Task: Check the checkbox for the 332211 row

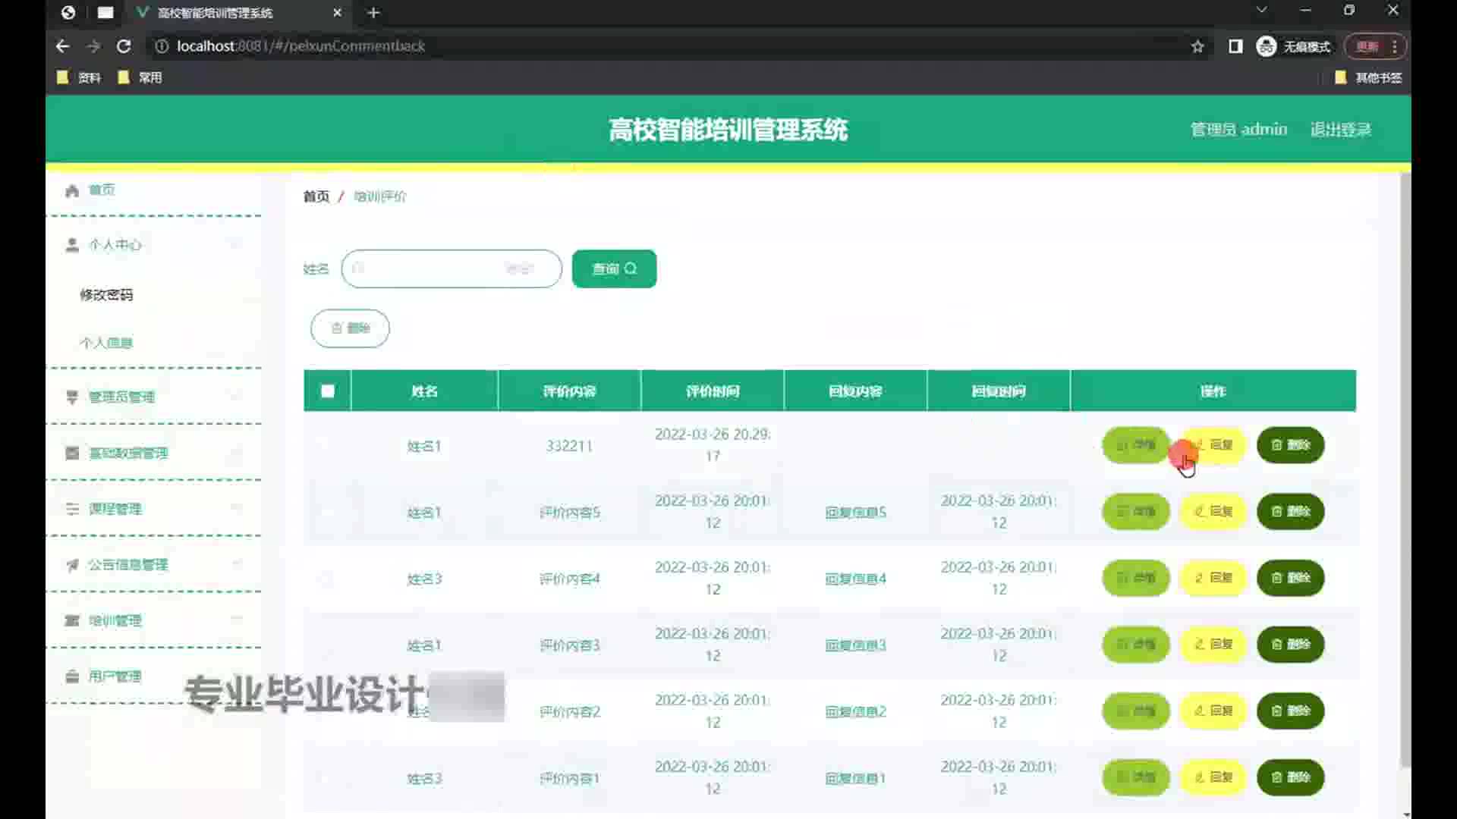Action: click(x=328, y=446)
